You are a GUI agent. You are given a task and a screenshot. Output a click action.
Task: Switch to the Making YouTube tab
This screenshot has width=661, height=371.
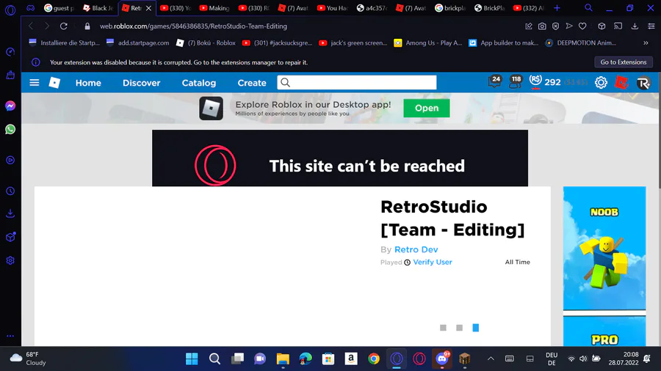coord(214,8)
